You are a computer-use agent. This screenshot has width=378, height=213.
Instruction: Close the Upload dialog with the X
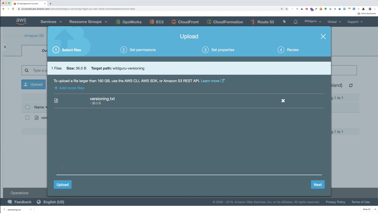click(x=323, y=36)
